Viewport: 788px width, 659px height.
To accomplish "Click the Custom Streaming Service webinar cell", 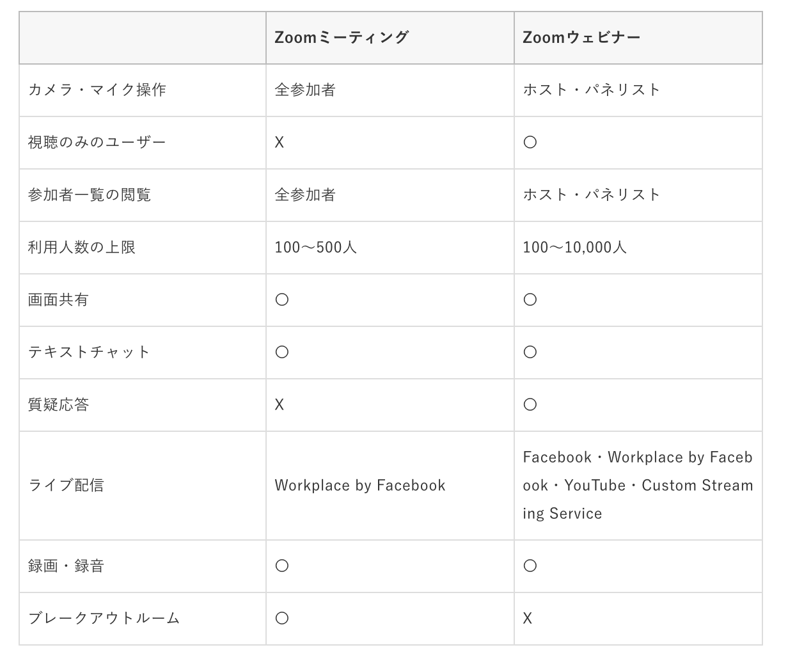I will tap(637, 486).
